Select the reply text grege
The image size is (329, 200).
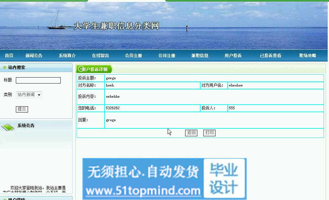(111, 120)
